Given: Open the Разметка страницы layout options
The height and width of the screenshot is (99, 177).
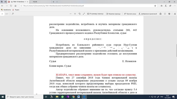Looking at the screenshot, I should [113, 14].
